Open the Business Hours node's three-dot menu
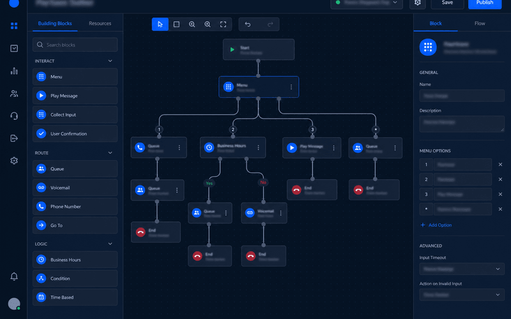The height and width of the screenshot is (319, 511). click(x=258, y=148)
